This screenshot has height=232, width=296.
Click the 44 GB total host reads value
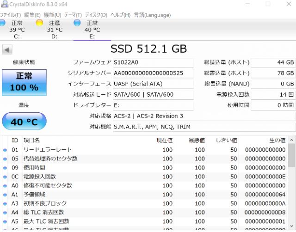273,62
